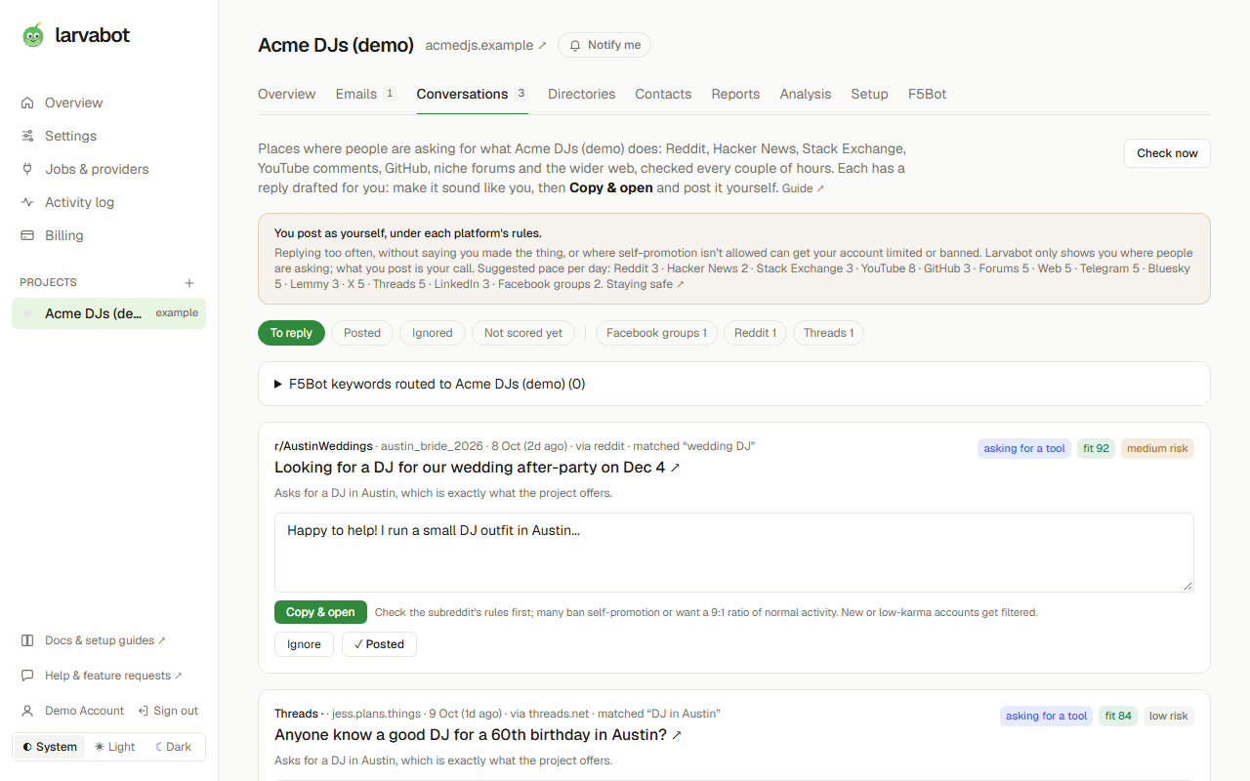This screenshot has width=1250, height=781.
Task: Click the Sign out arrow icon
Action: [x=144, y=711]
